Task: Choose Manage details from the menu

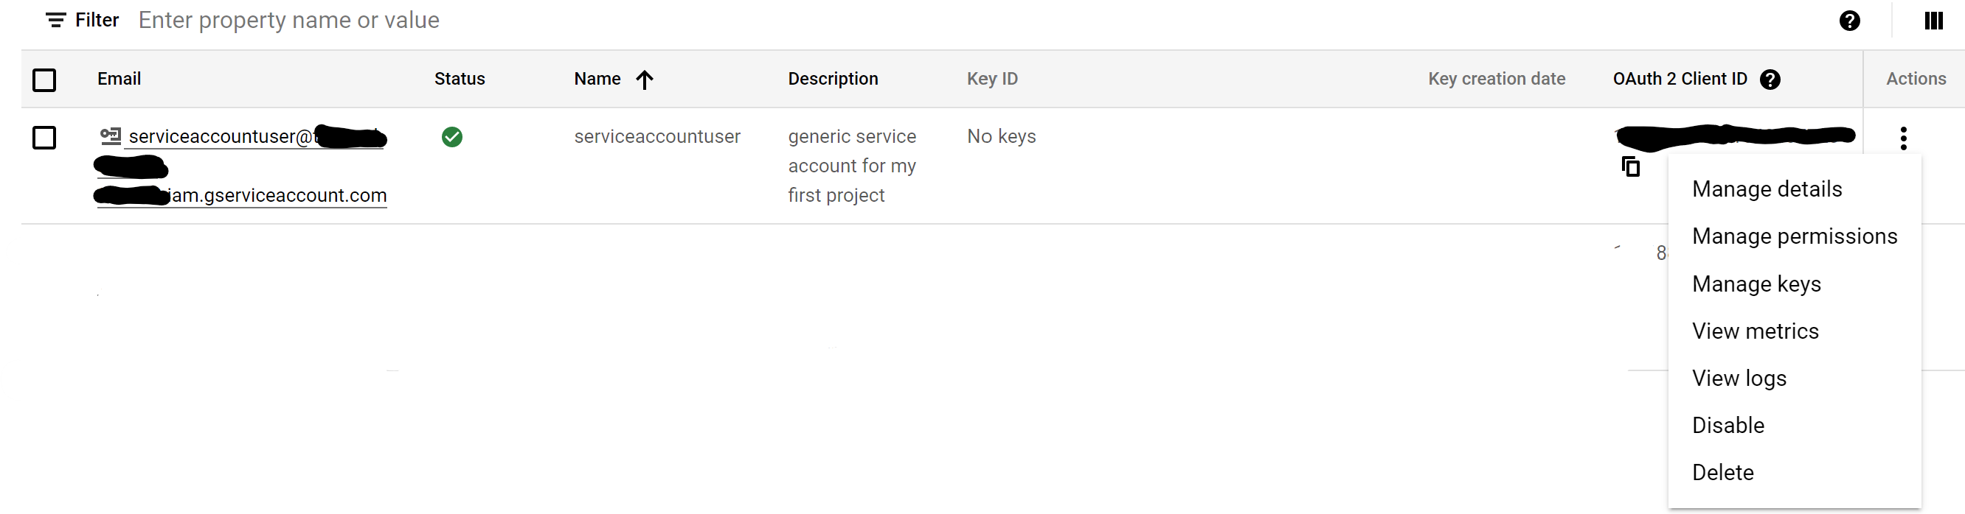Action: click(x=1767, y=189)
